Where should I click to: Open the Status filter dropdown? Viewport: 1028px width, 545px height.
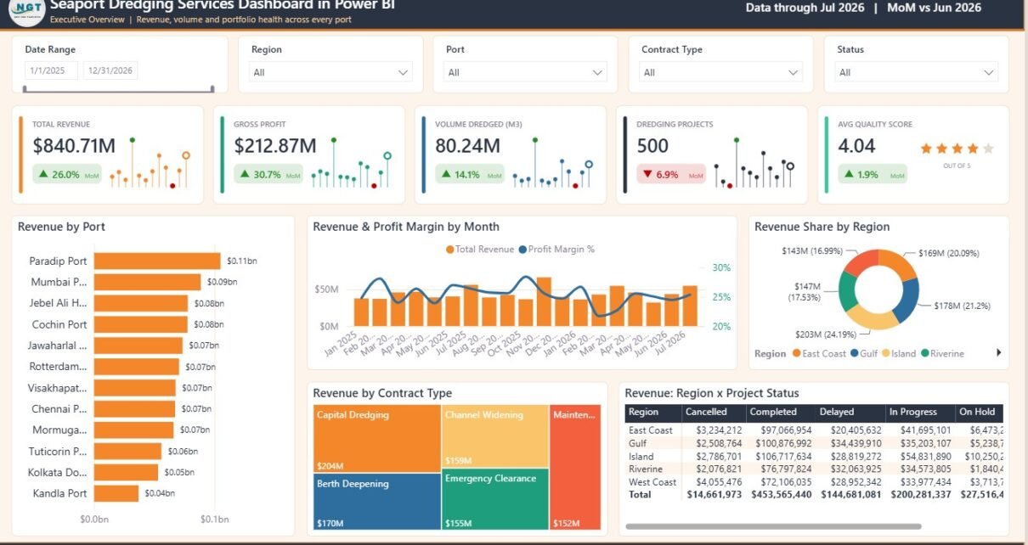[x=917, y=72]
